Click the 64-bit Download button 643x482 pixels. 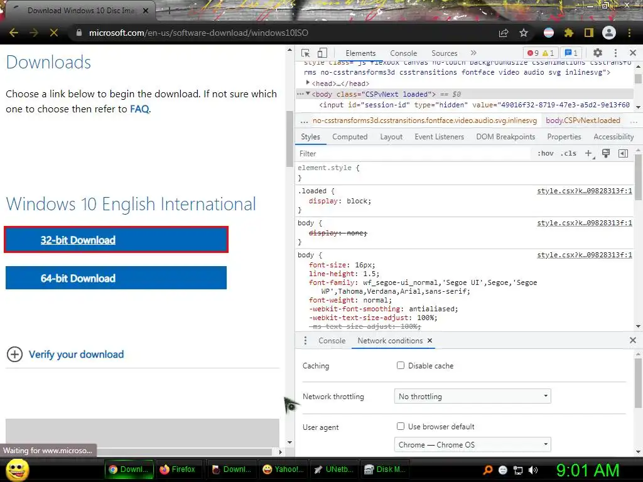116,278
